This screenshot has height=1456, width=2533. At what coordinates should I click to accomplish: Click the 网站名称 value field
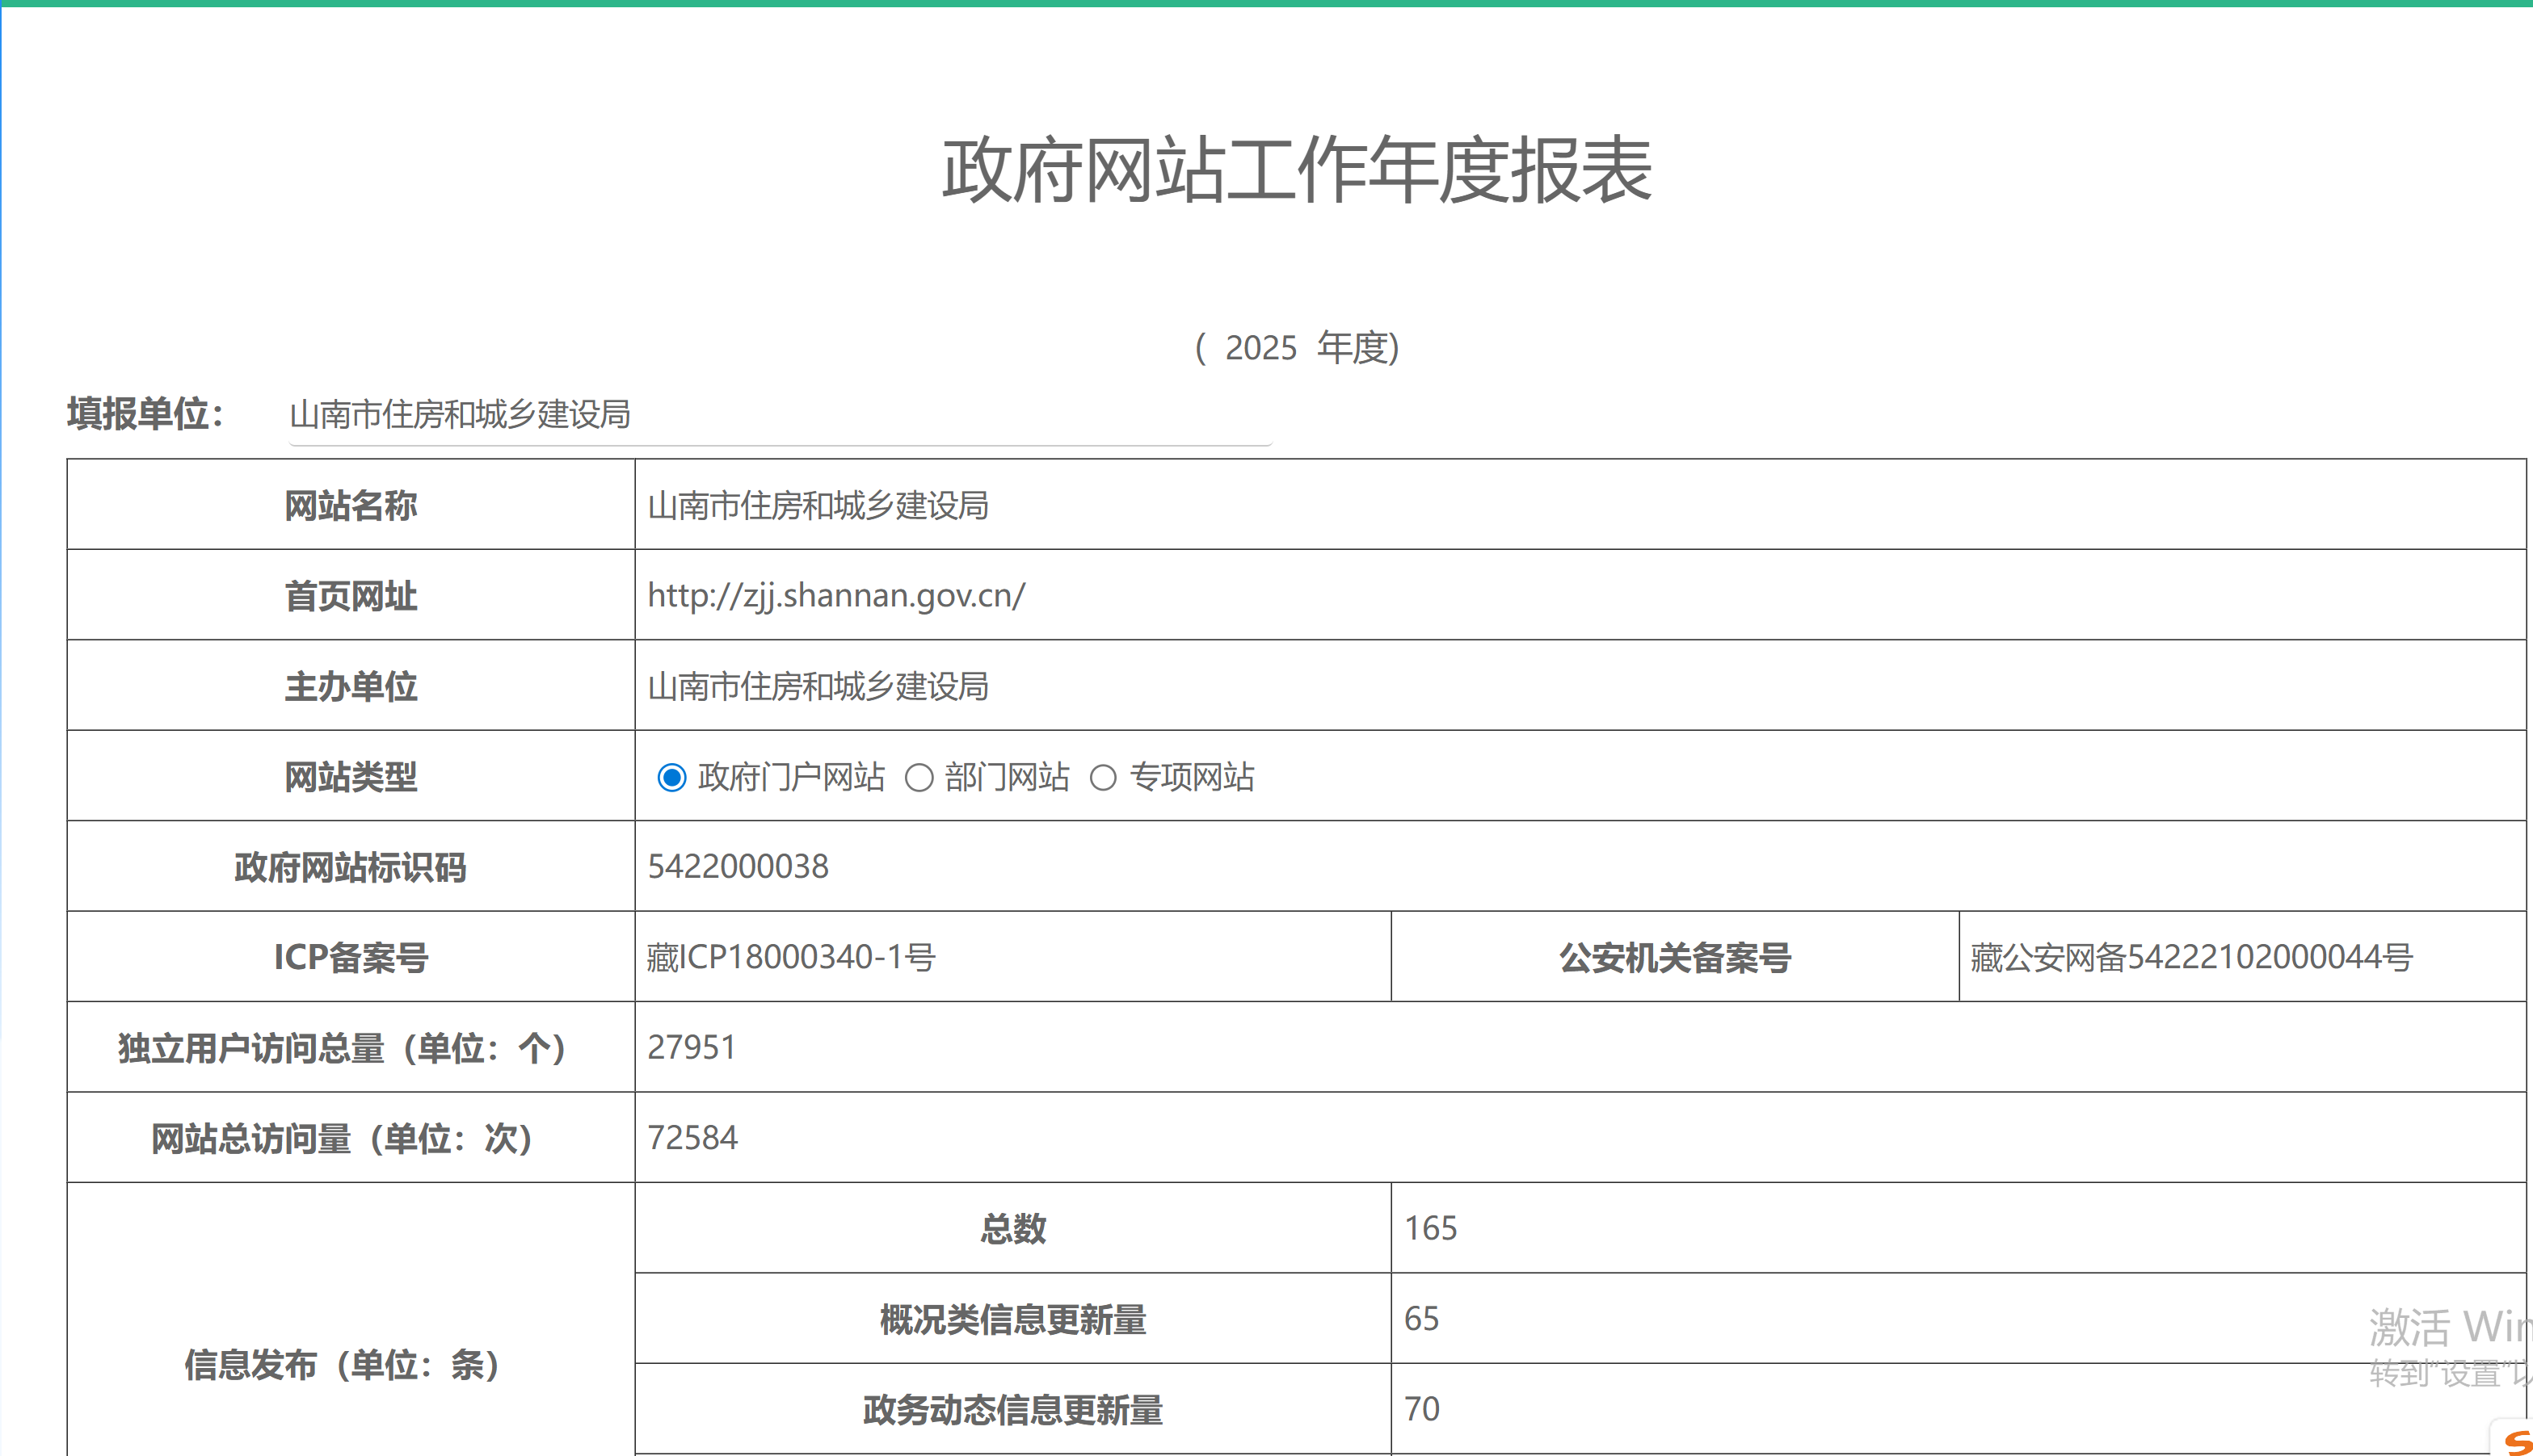point(818,505)
